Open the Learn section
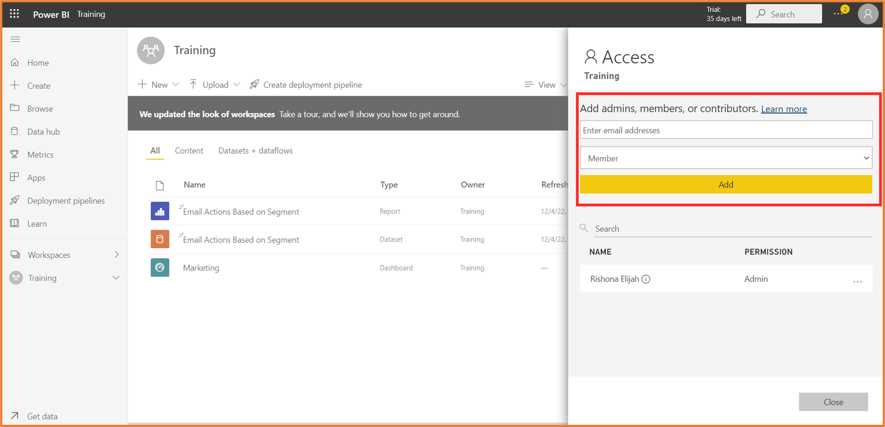The height and width of the screenshot is (427, 885). [x=37, y=223]
